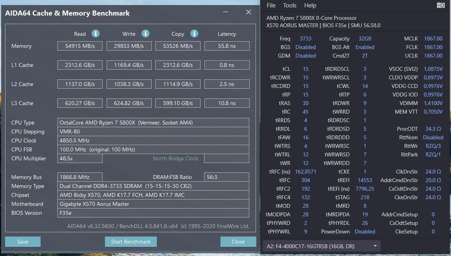Viewport: 451px width, 256px height.
Task: Click the L1 Cache Write 1169.4 GB/s field
Action: pos(129,65)
